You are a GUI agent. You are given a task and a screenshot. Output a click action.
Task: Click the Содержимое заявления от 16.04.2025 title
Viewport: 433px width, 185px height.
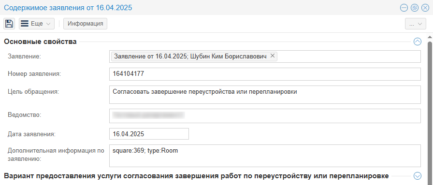(x=68, y=8)
